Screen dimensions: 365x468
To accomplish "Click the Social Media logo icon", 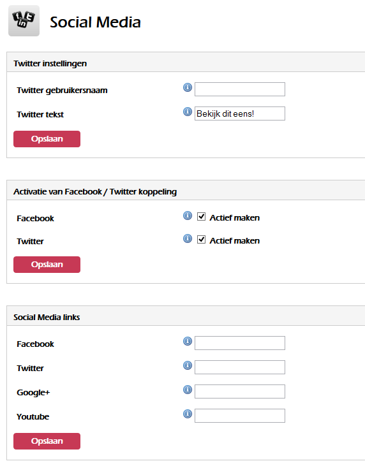I will (24, 21).
